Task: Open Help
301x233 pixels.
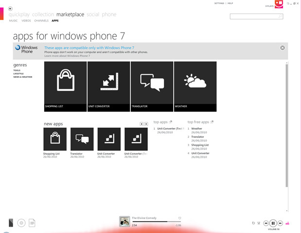Action: coord(230,3)
